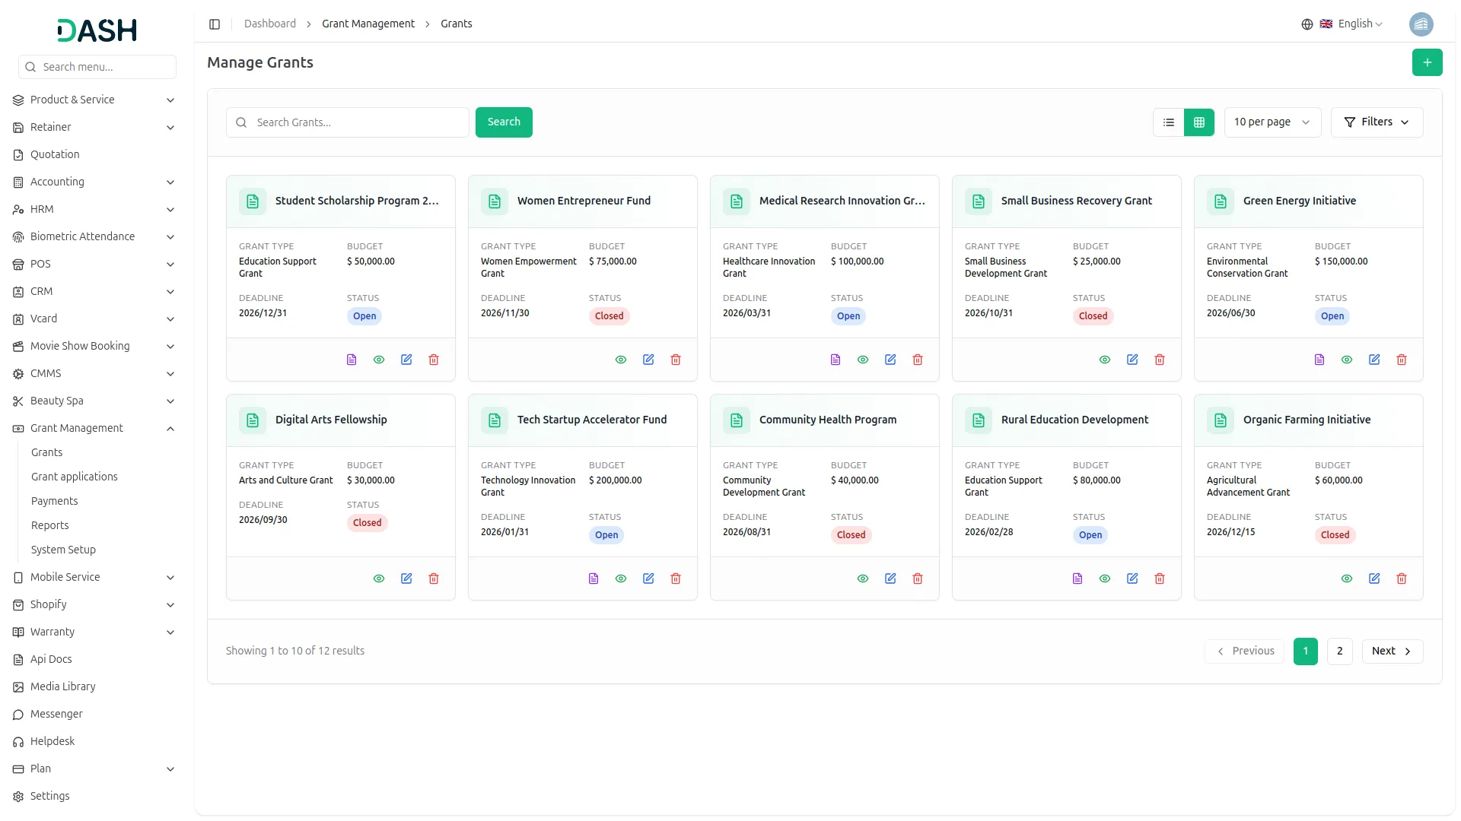This screenshot has width=1461, height=821.
Task: View the Women Entrepreneur Fund details
Action: 621,360
